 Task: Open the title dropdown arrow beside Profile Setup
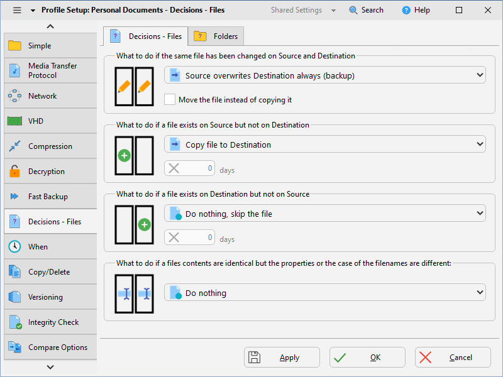click(33, 11)
